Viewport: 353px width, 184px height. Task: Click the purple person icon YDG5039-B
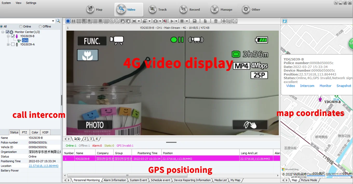pos(17,36)
